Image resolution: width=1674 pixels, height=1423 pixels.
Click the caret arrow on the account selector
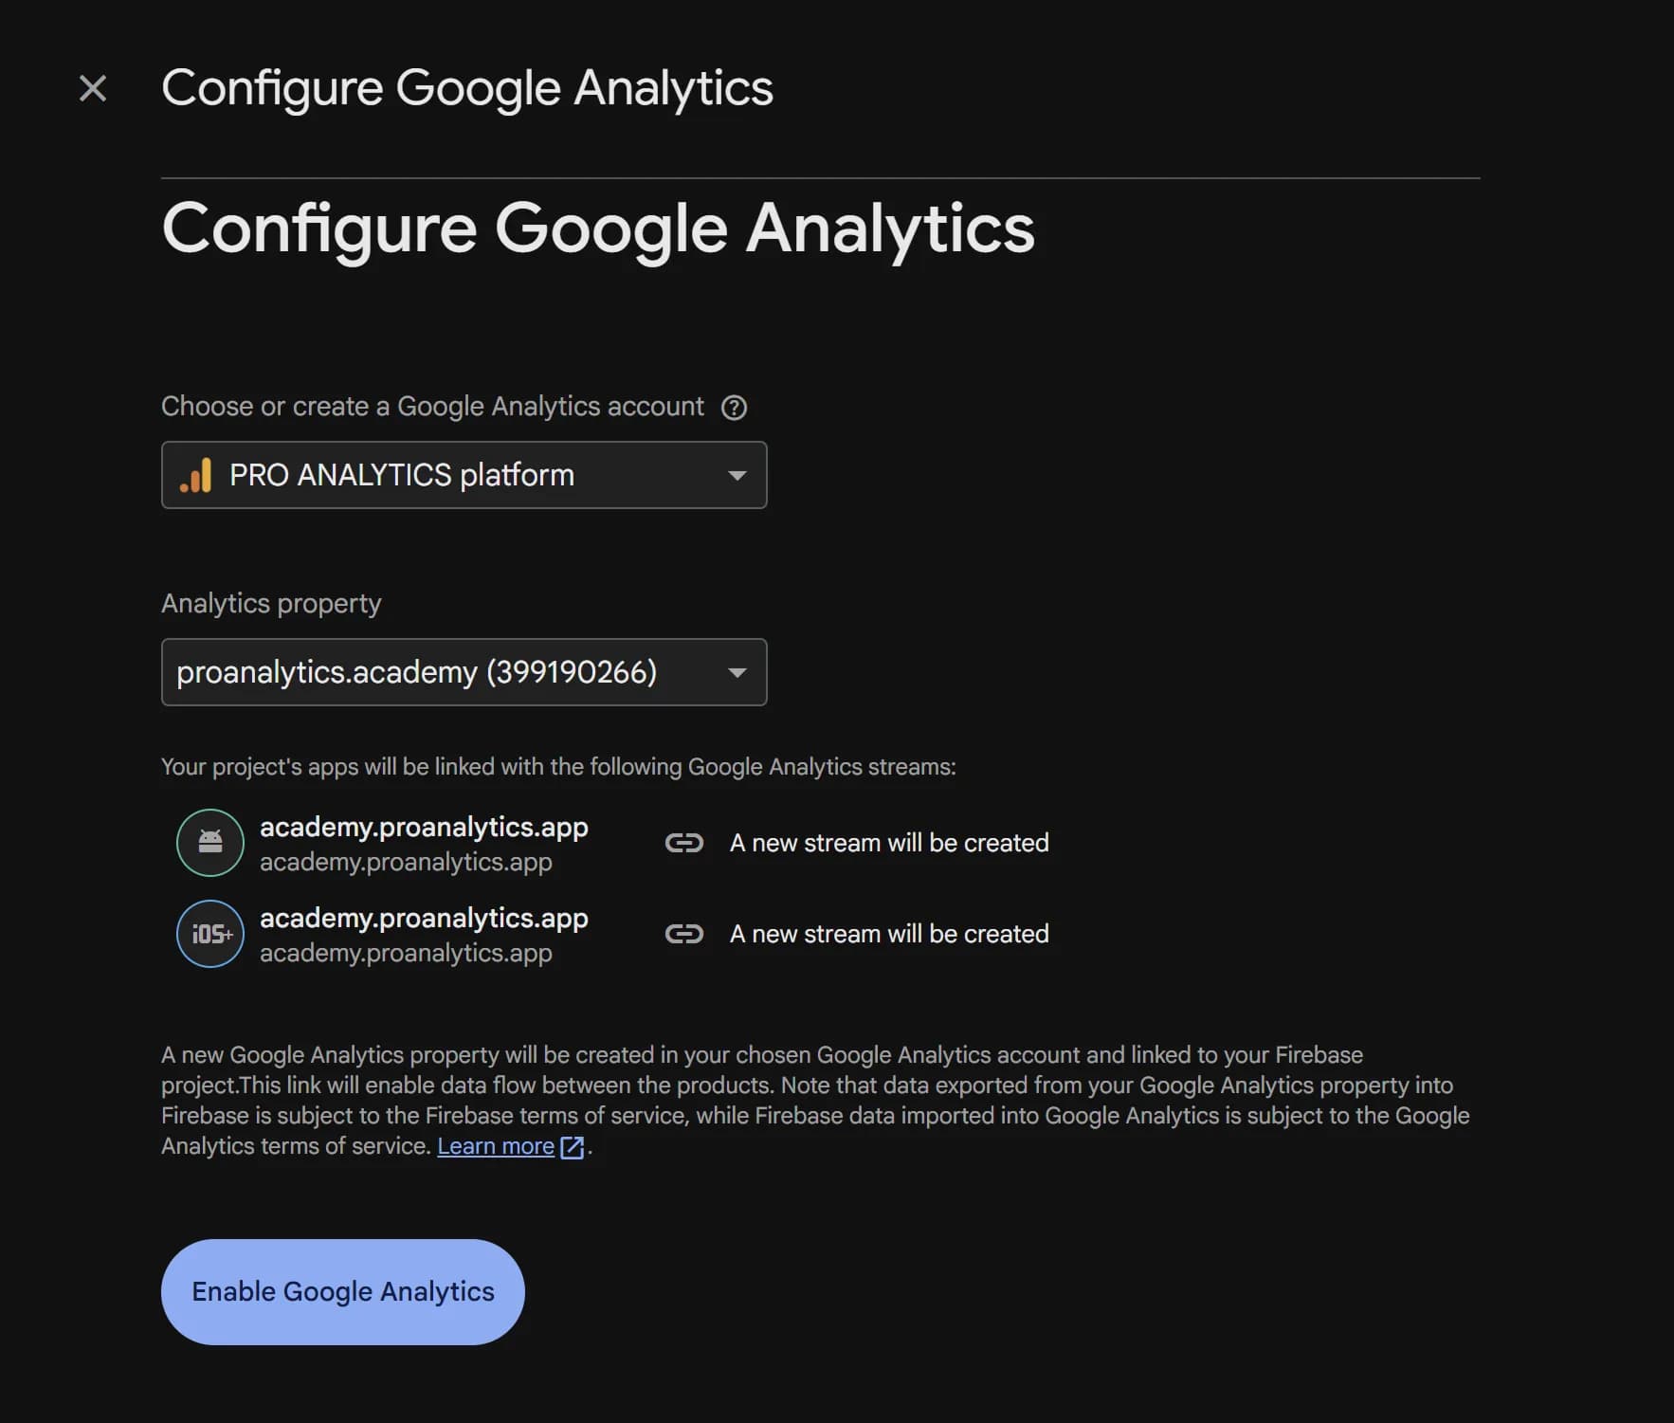737,475
